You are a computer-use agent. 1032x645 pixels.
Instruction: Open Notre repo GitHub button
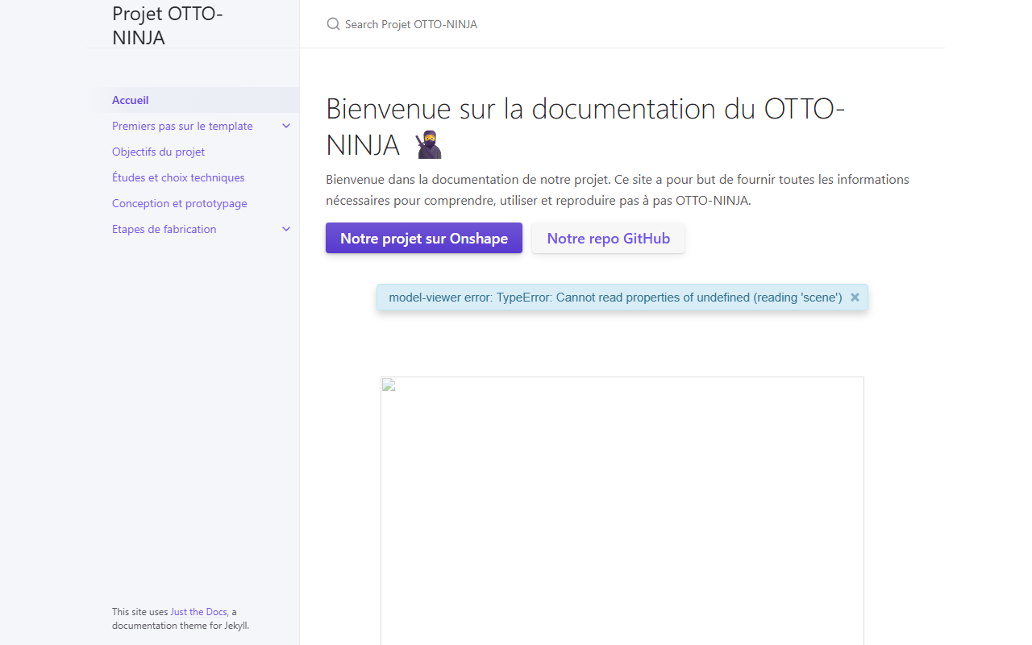click(609, 238)
